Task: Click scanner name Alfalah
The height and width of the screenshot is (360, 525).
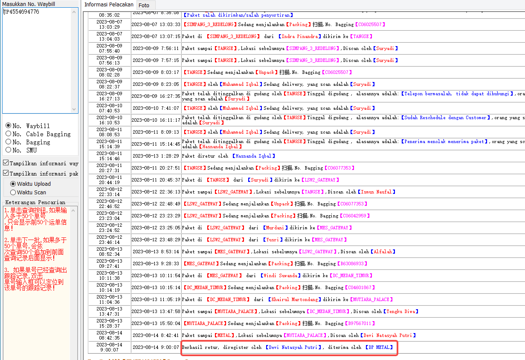Action: point(384,252)
